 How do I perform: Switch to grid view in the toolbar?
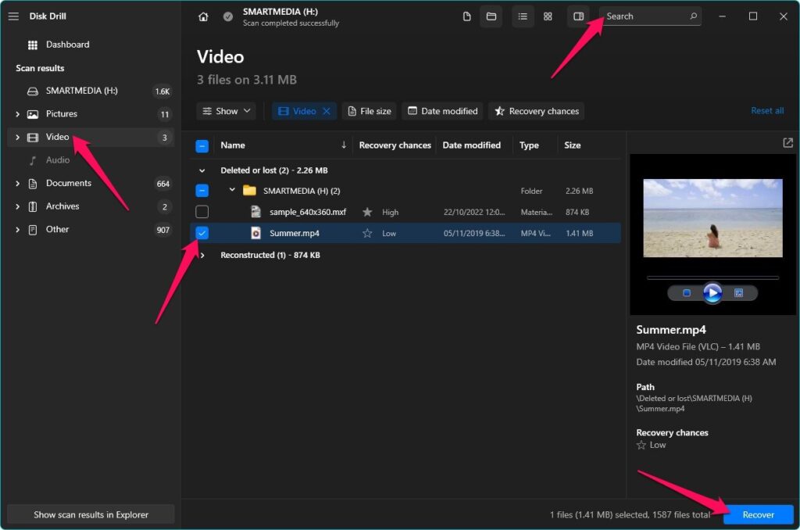pyautogui.click(x=548, y=16)
